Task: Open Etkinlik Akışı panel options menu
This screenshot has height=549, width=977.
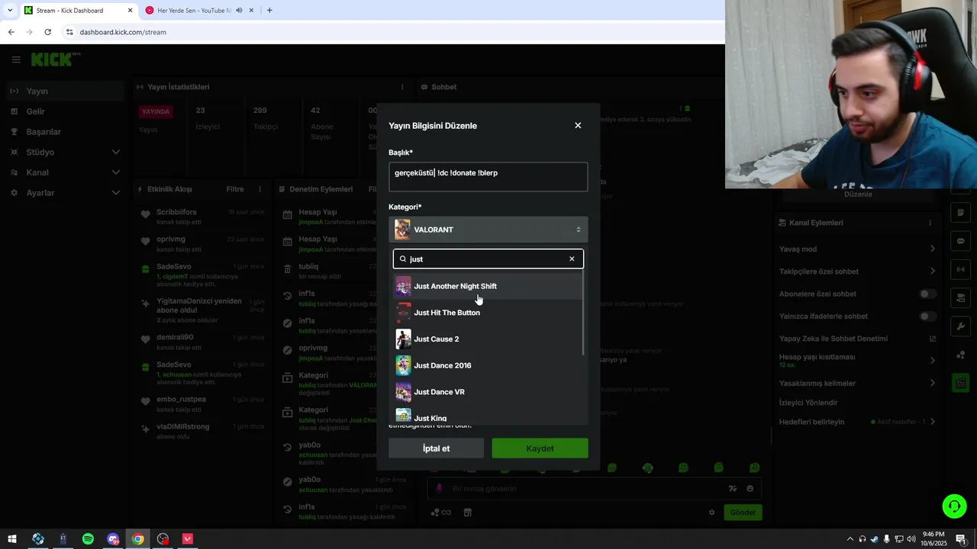Action: (260, 189)
